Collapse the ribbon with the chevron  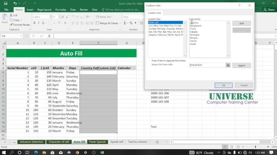click(x=275, y=30)
